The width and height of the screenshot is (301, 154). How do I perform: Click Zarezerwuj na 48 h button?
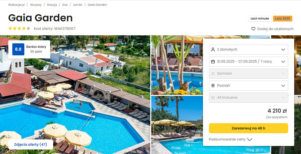tap(249, 128)
